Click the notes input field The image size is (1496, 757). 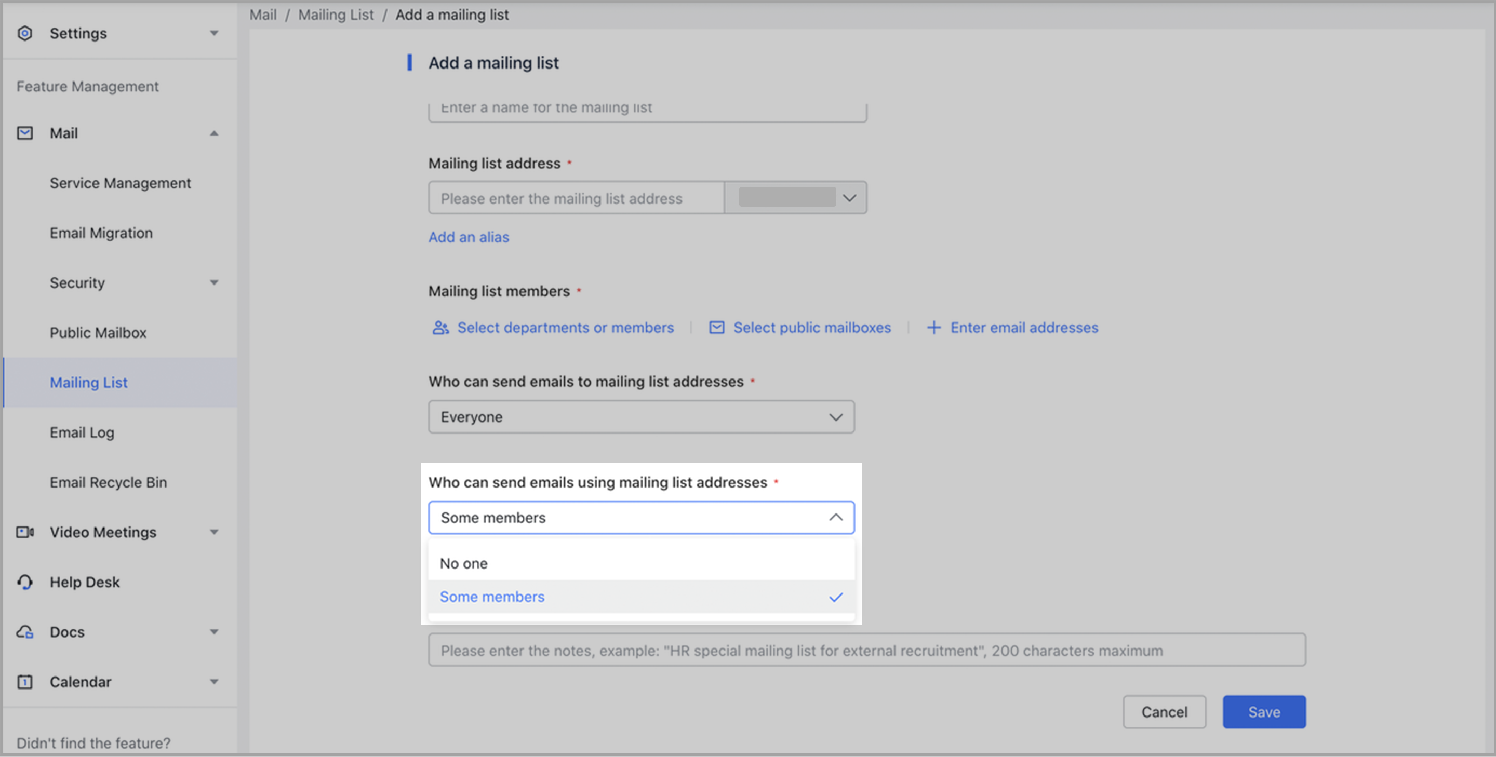coord(867,650)
